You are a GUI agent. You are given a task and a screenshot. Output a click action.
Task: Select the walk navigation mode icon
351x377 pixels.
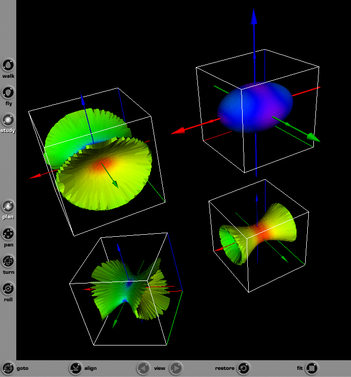pos(8,65)
